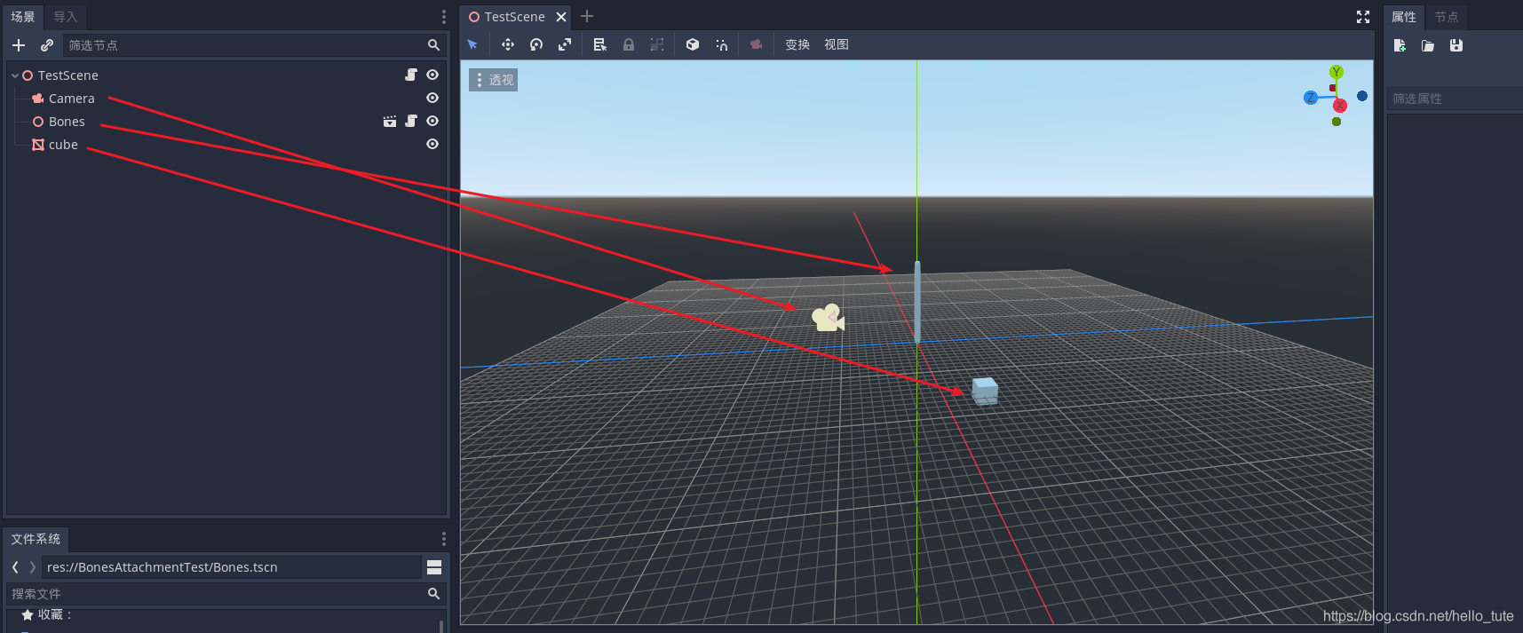1523x633 pixels.
Task: Collapse the TestScene root node
Action: click(15, 75)
